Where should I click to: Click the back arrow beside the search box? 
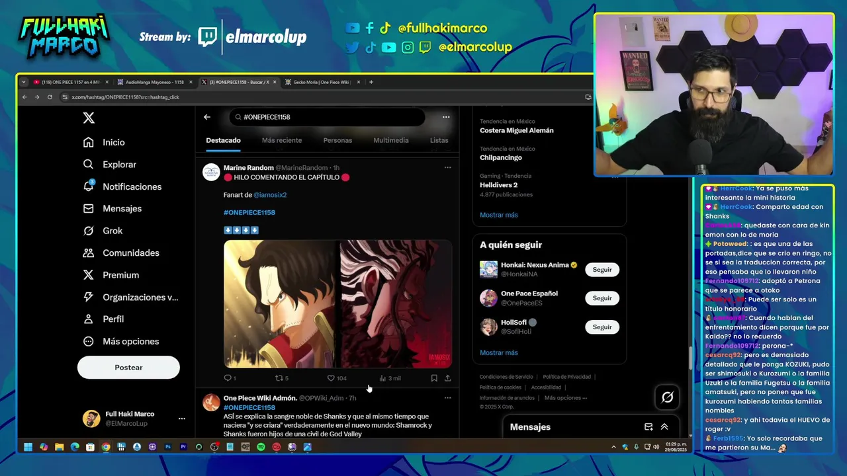207,117
